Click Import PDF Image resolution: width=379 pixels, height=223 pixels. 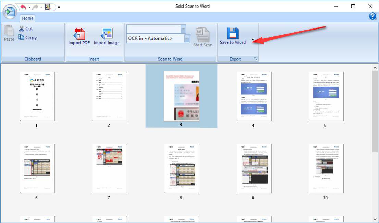pos(79,36)
